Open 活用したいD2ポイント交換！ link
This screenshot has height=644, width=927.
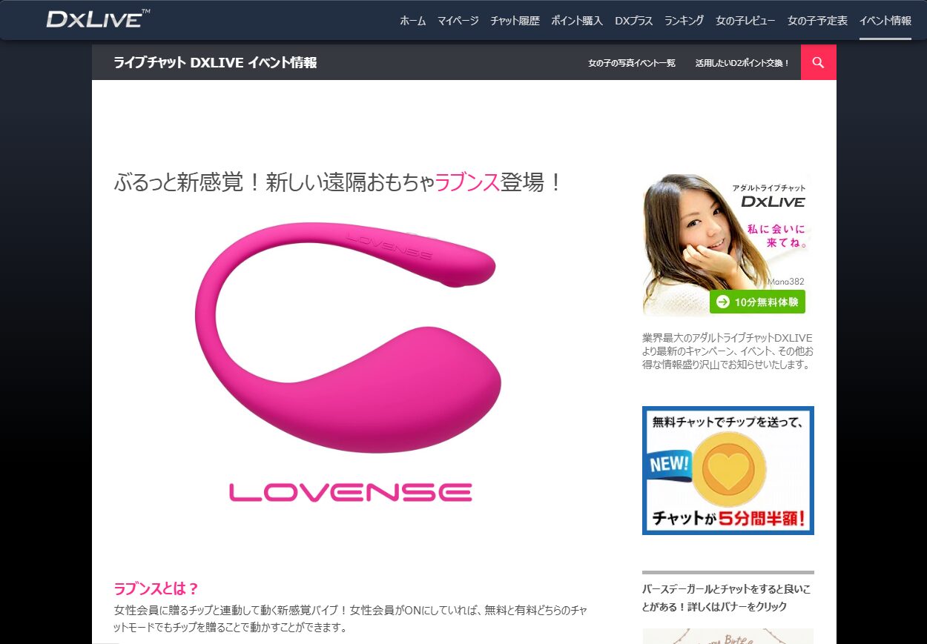click(x=742, y=63)
